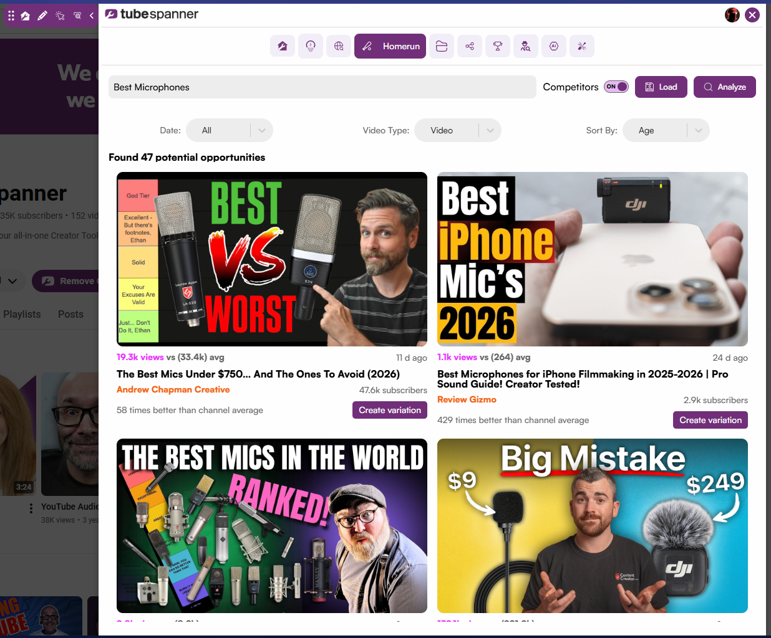
Task: Open the Big Mistake microphone thumbnail
Action: click(x=593, y=526)
